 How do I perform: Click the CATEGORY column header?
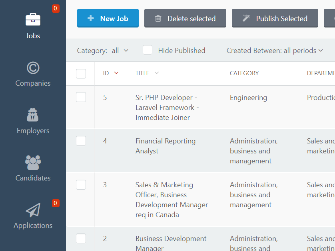(244, 73)
